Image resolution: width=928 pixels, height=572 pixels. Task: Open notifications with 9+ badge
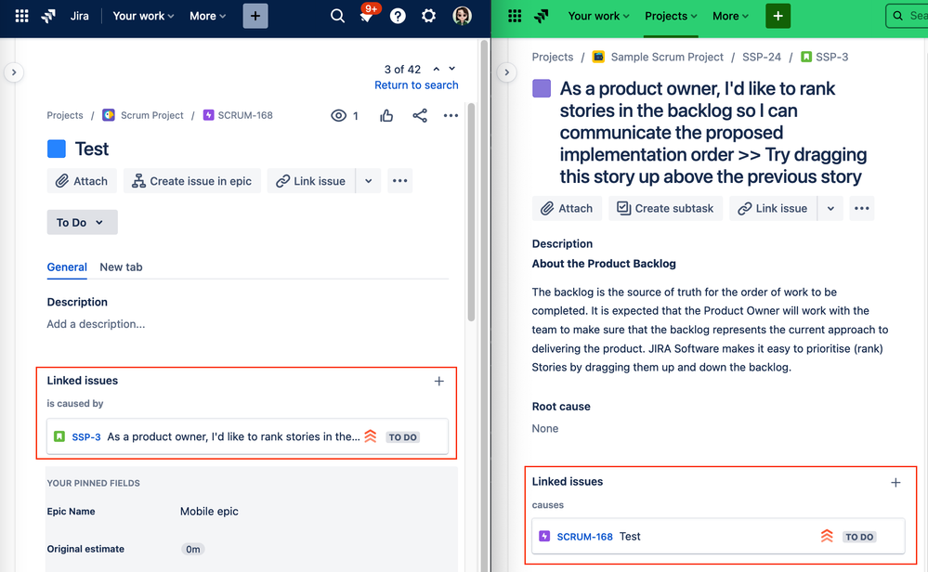(368, 15)
